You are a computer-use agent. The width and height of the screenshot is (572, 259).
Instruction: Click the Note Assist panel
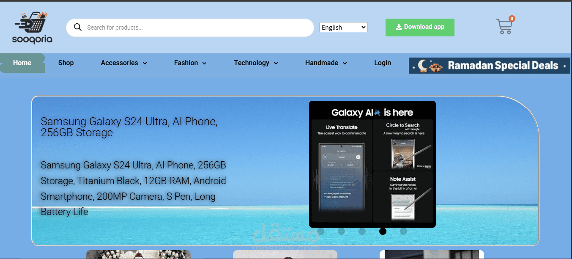pyautogui.click(x=403, y=197)
